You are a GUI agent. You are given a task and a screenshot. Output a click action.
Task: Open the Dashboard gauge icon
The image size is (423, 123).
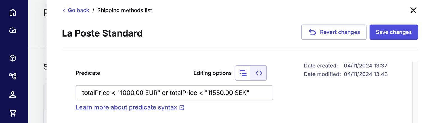tap(13, 30)
